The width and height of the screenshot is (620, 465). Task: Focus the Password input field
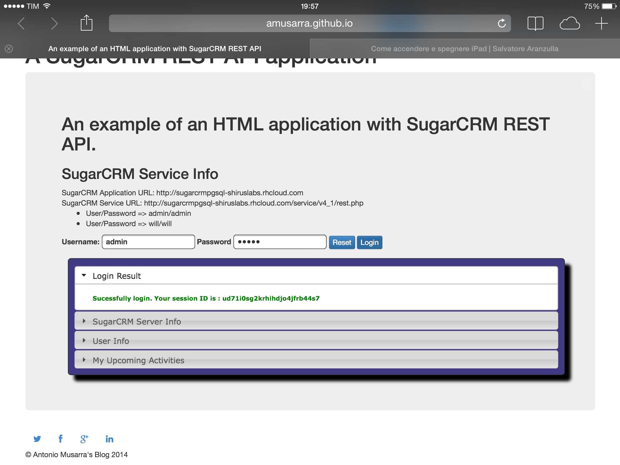tap(280, 242)
